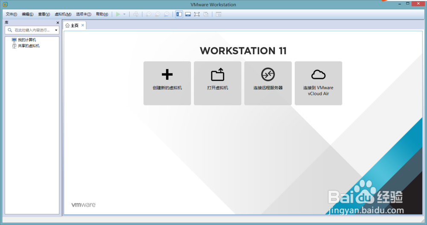Expand the power options dropdown arrow
The width and height of the screenshot is (427, 225).
[124, 14]
